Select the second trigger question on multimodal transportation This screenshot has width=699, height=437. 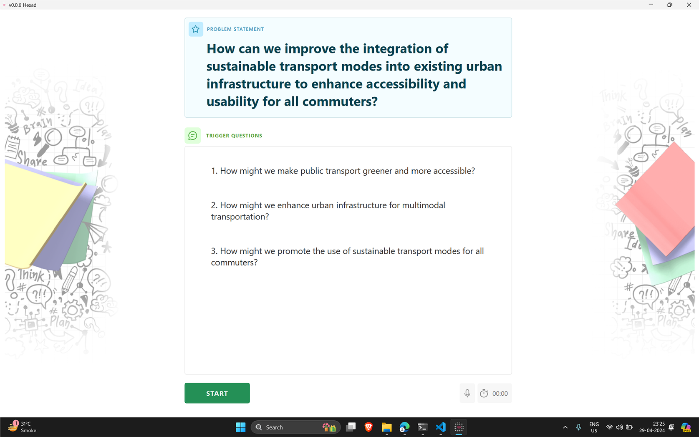[328, 211]
